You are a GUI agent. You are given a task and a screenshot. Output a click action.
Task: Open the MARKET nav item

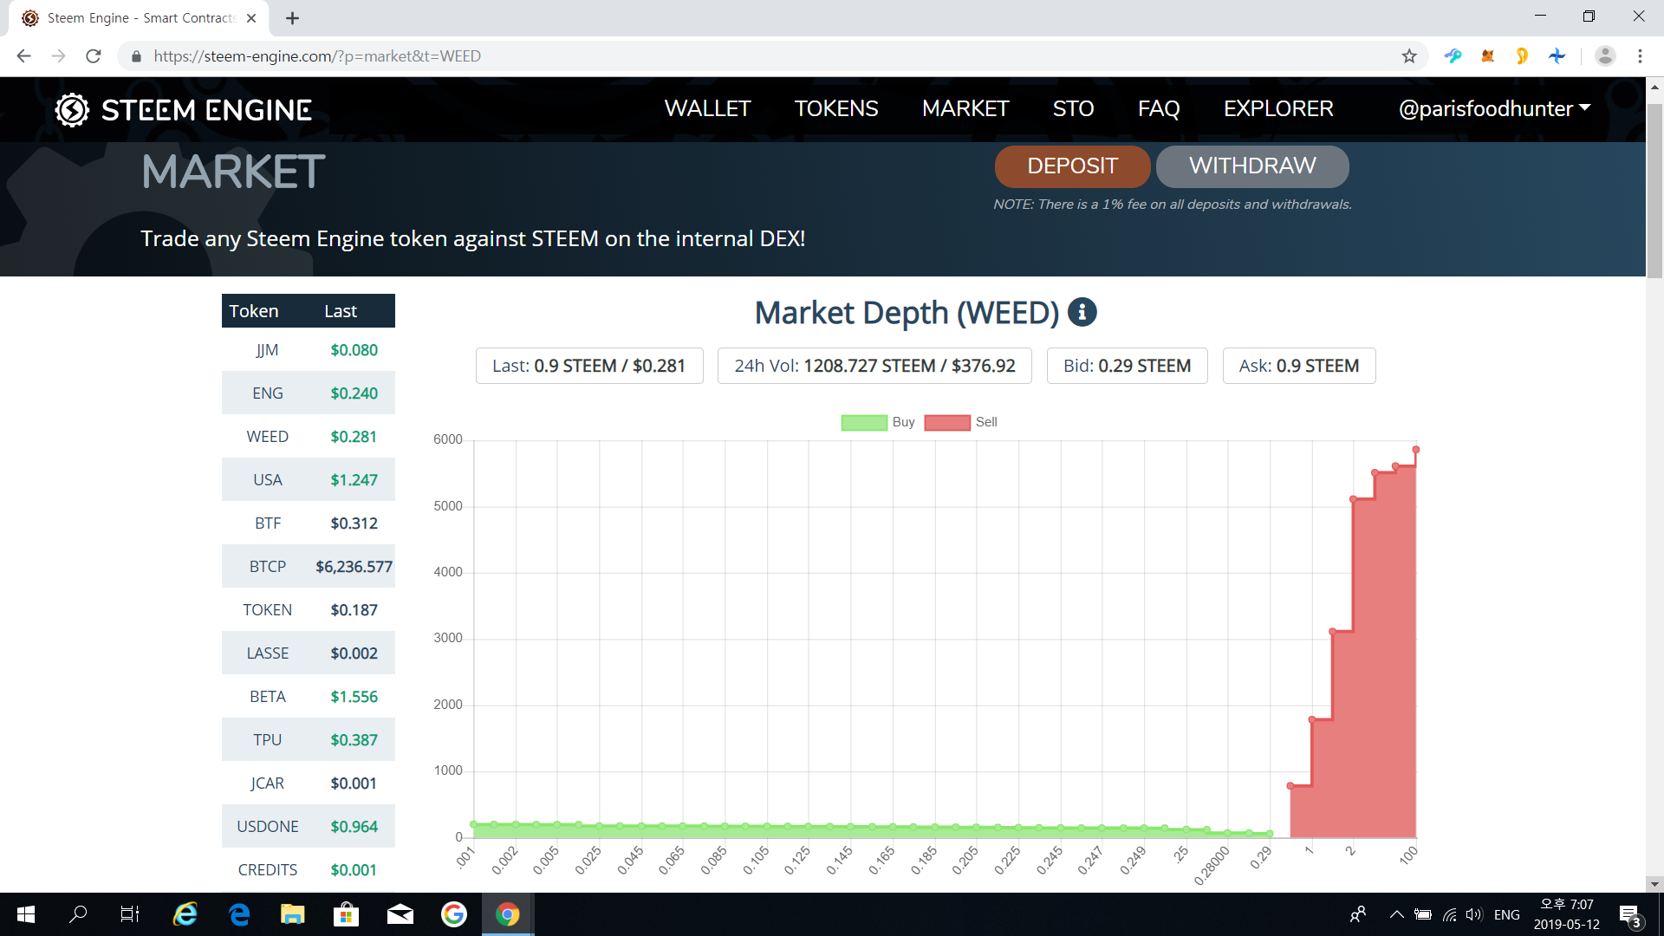click(x=965, y=108)
